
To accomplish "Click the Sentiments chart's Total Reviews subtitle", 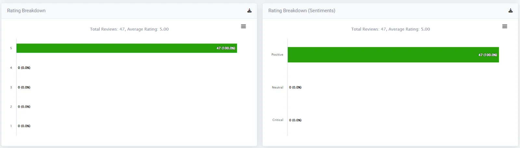I will 390,29.
